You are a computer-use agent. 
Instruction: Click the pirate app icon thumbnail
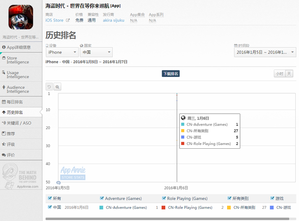21,17
